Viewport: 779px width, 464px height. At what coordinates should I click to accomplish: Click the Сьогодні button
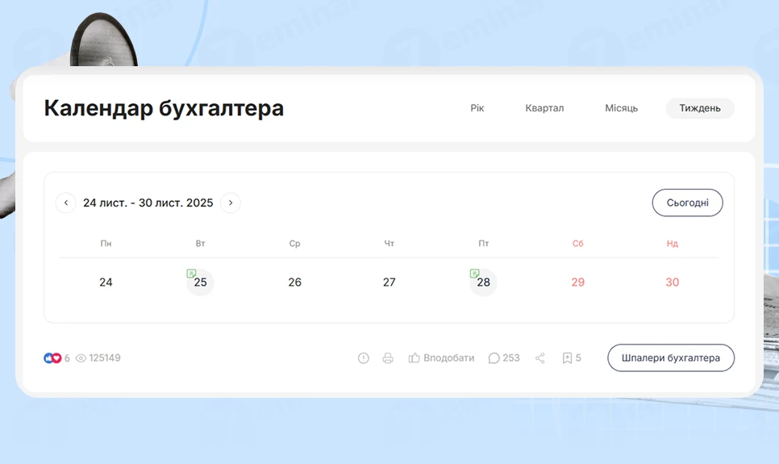(688, 203)
